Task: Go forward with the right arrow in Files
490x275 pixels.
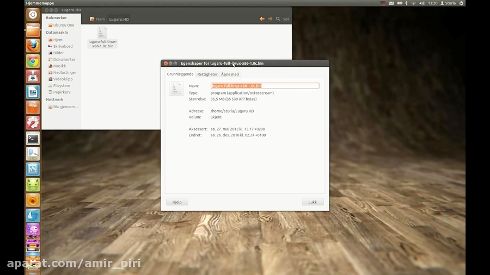Action: click(x=270, y=19)
